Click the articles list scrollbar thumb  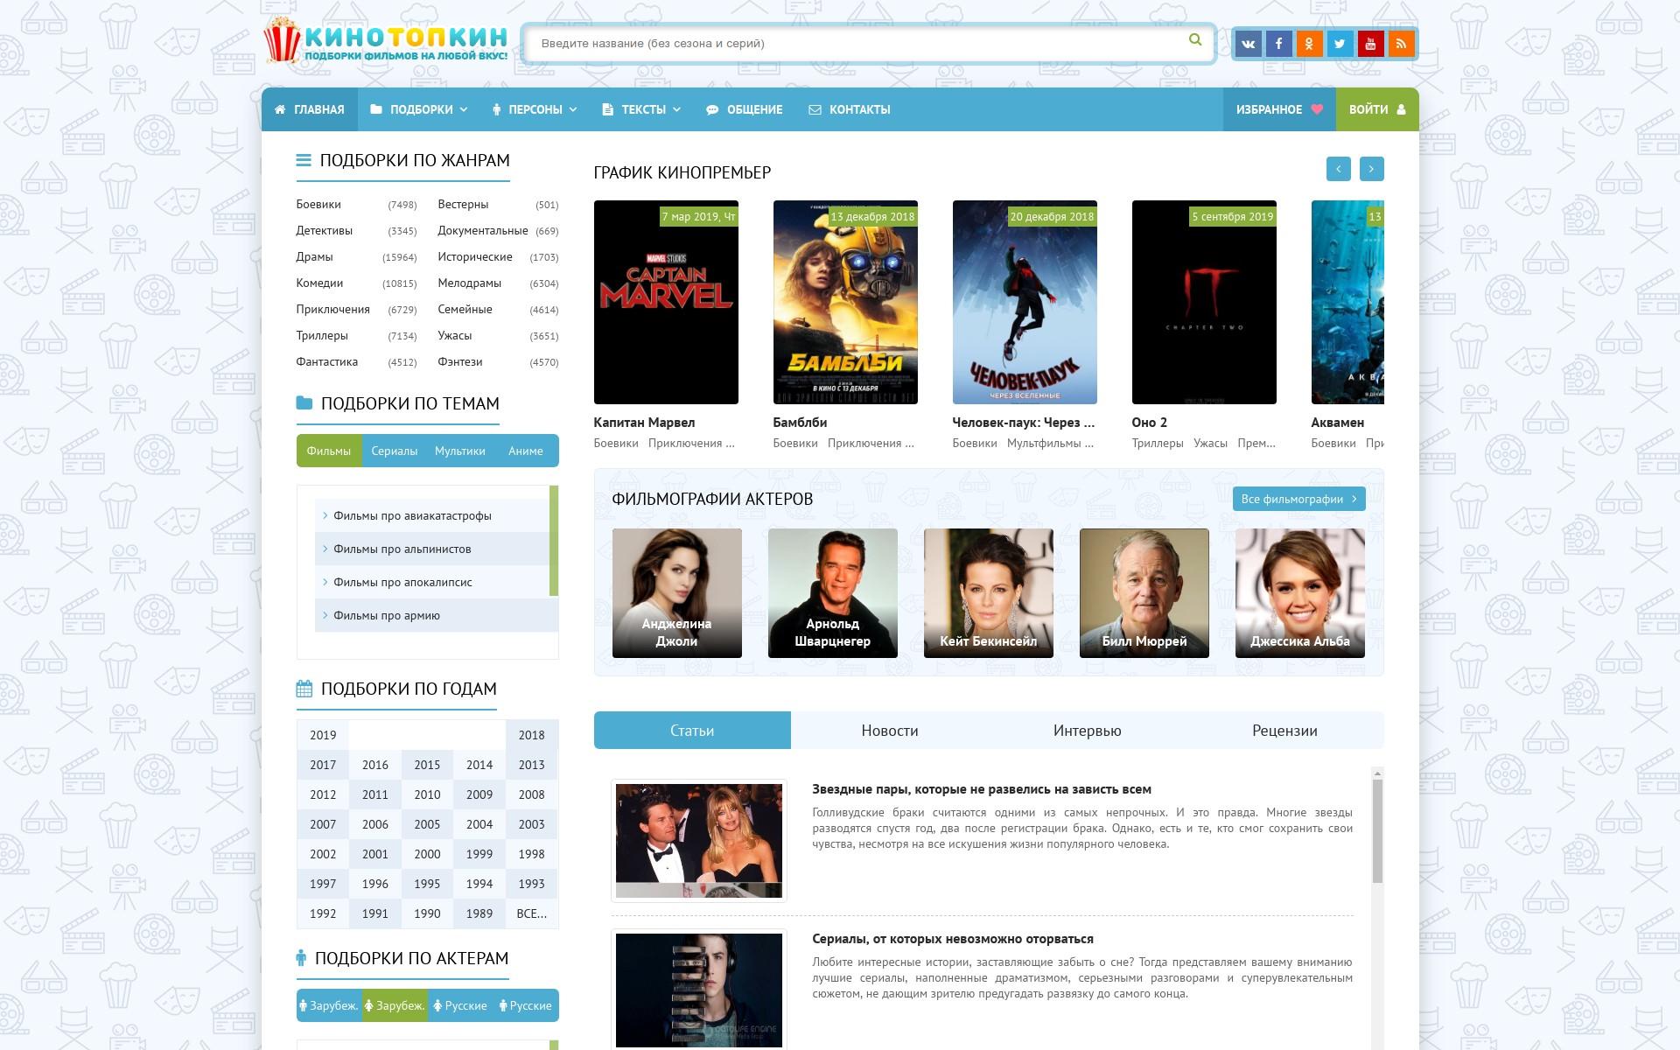coord(1377,831)
